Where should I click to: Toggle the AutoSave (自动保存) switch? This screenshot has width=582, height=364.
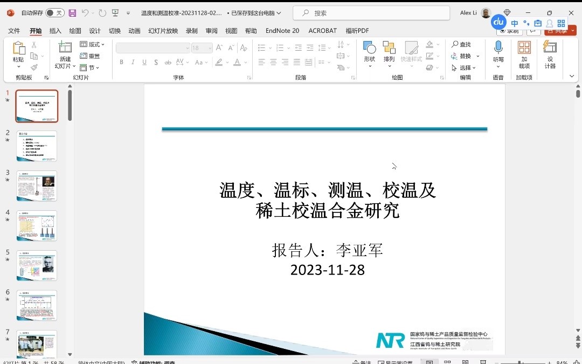pyautogui.click(x=54, y=13)
